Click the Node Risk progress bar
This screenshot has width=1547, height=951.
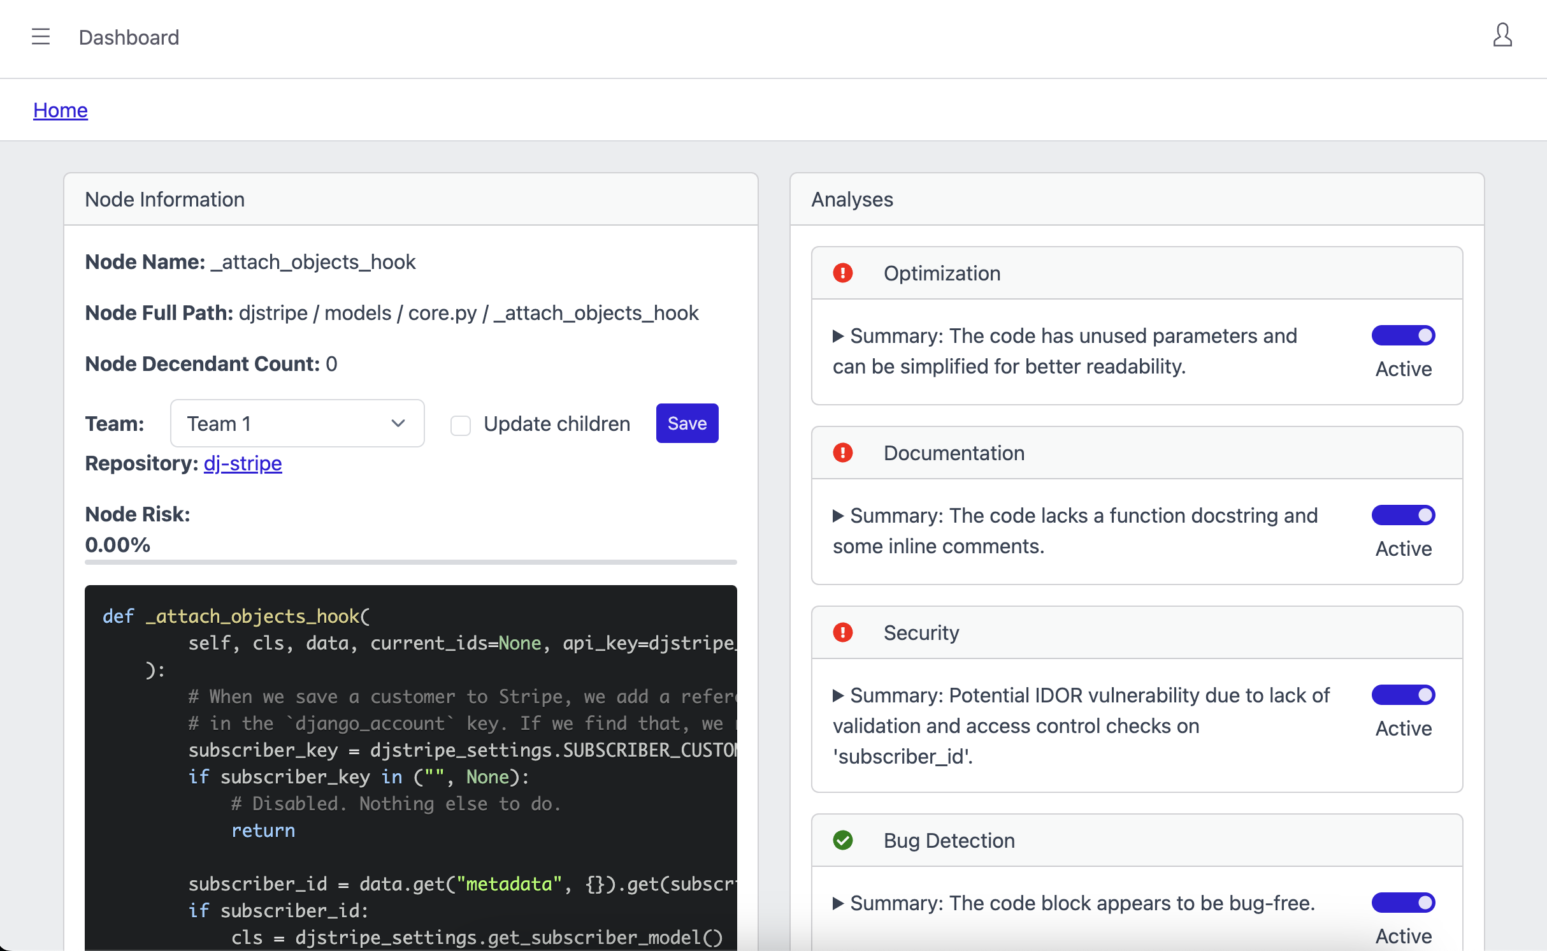(x=410, y=562)
